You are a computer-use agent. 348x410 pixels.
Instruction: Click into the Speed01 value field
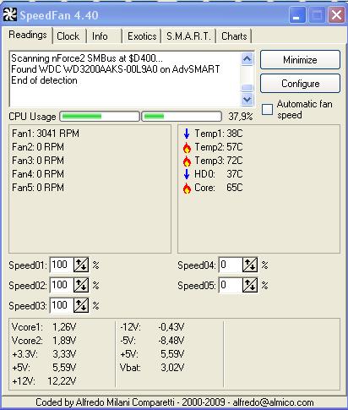click(62, 265)
